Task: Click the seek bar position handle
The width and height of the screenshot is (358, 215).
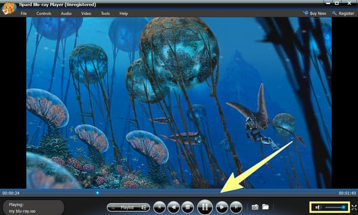Action: 97,193
